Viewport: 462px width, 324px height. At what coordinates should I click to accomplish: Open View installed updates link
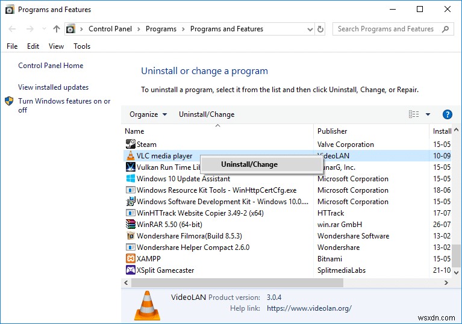click(54, 87)
